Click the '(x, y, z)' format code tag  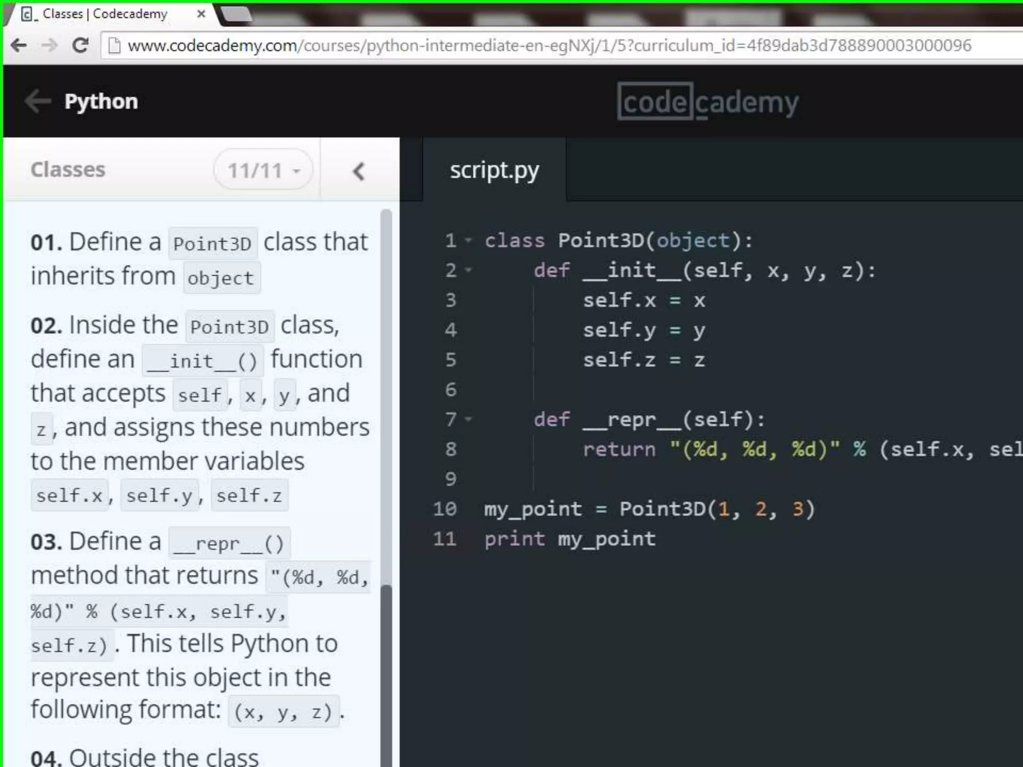284,712
